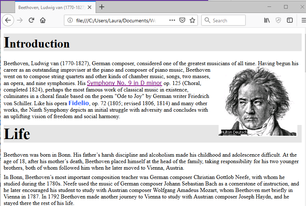This screenshot has width=306, height=206.
Task: Click the Hulton Deutsch image caption
Action: tap(234, 132)
